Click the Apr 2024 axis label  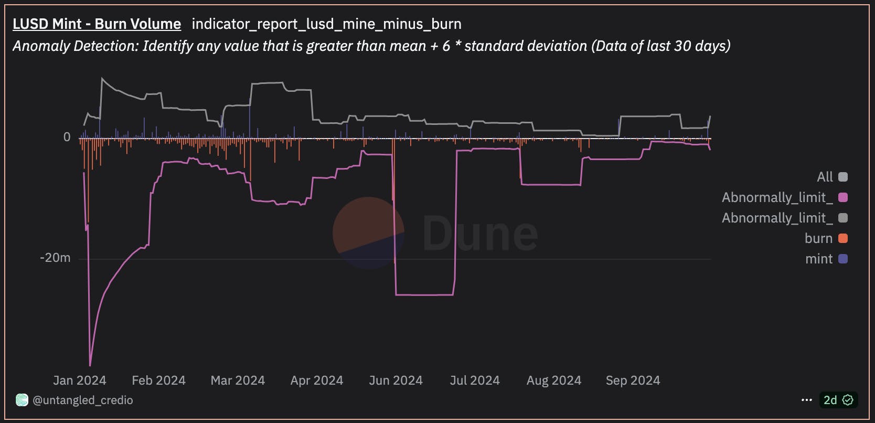pos(317,380)
